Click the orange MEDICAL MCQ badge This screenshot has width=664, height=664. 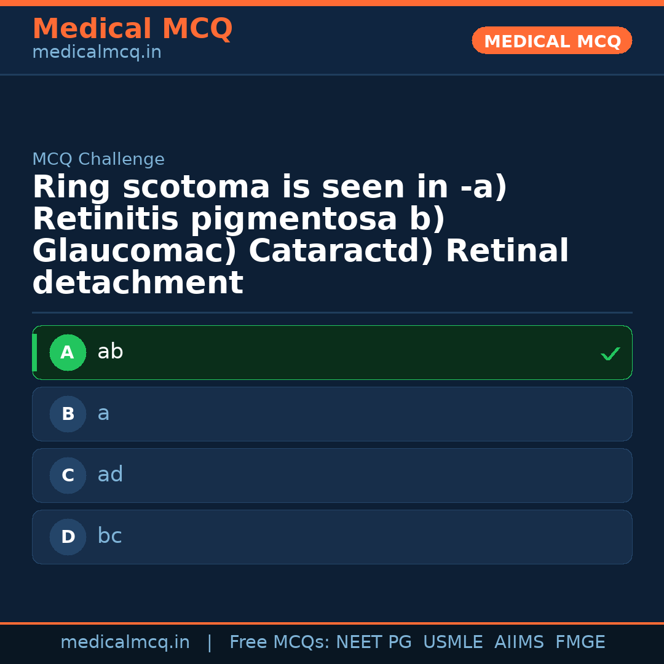tap(551, 41)
